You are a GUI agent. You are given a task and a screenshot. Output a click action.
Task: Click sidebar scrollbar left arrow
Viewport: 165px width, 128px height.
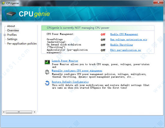4,112
